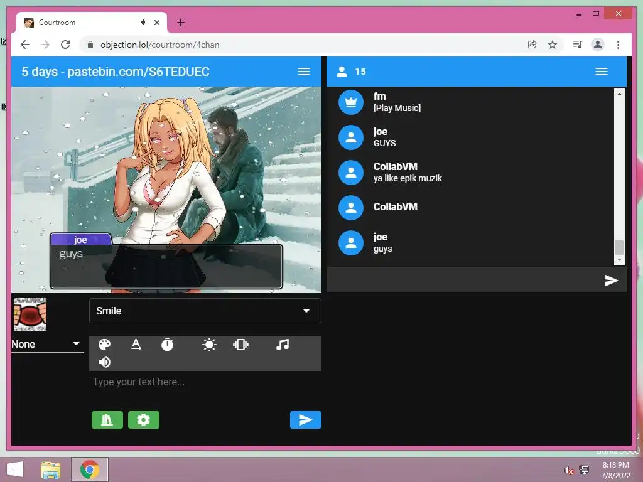Open the taskbar clock showing 8:18 PM
This screenshot has width=643, height=482.
coord(615,470)
